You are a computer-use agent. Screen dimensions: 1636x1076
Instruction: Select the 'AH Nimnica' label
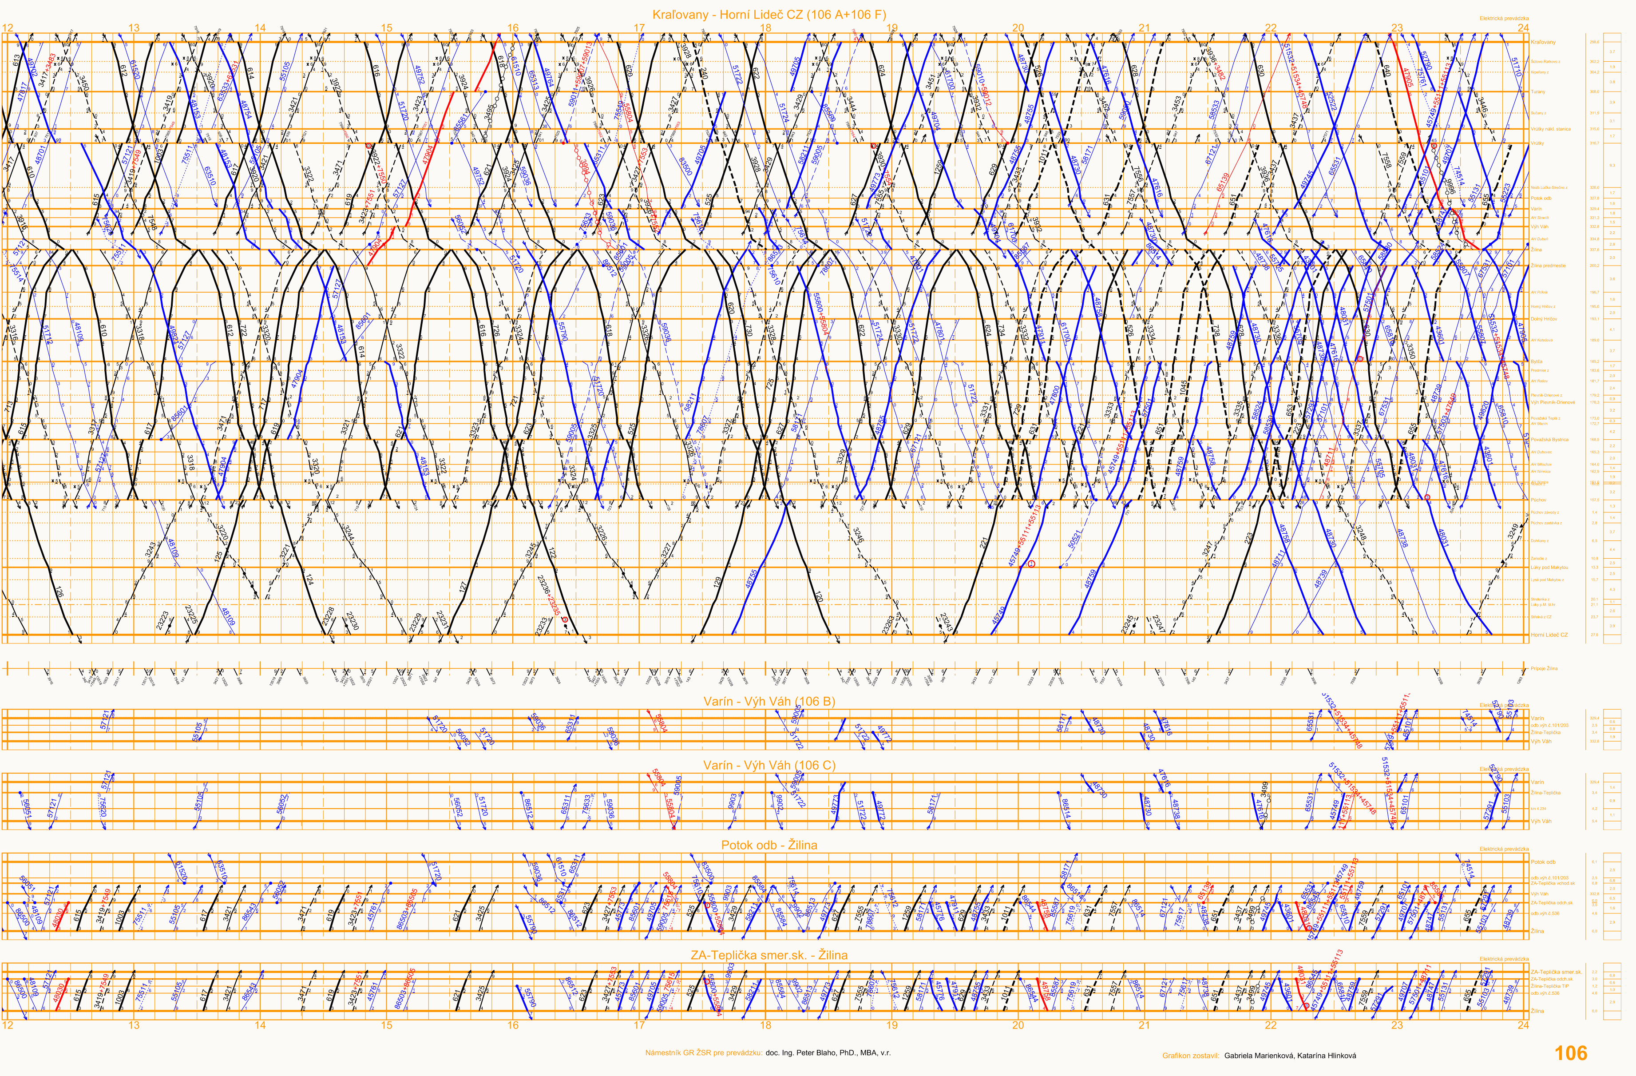point(1541,472)
